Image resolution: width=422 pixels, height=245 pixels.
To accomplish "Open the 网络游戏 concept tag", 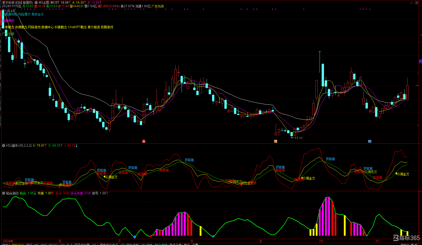I will click(x=34, y=27).
